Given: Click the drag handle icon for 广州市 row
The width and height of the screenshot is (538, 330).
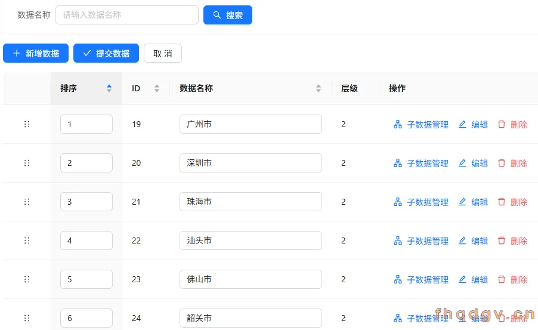Looking at the screenshot, I should (27, 124).
